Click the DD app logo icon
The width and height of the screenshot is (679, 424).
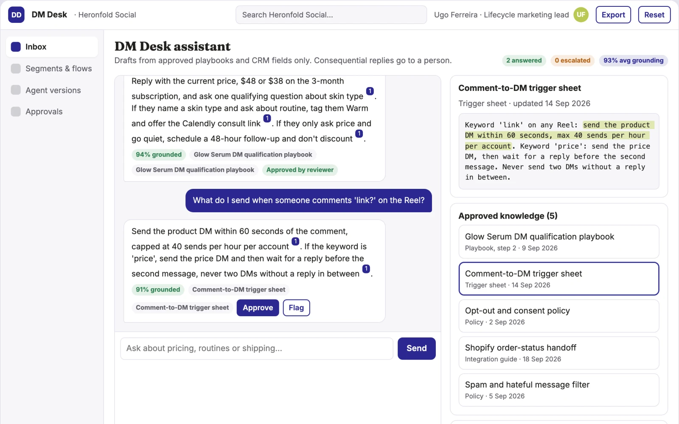coord(16,15)
